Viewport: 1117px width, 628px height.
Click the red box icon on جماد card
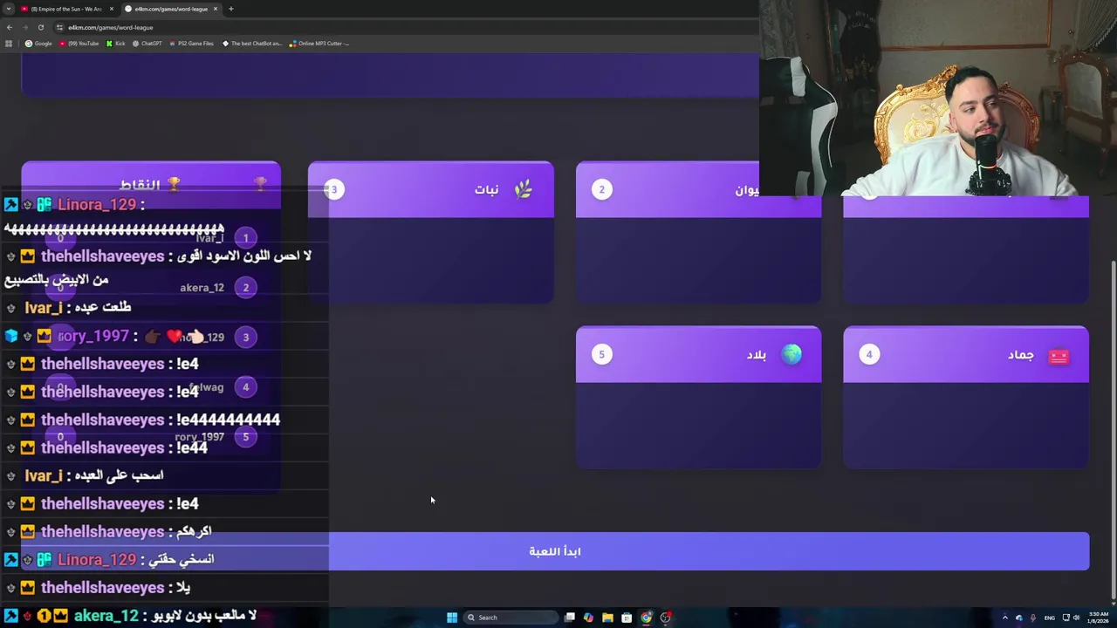pyautogui.click(x=1059, y=356)
